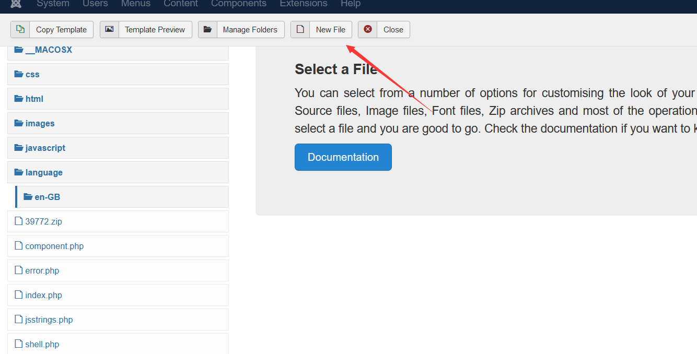Viewport: 697px width, 354px height.
Task: Expand the css folder
Action: 32,74
